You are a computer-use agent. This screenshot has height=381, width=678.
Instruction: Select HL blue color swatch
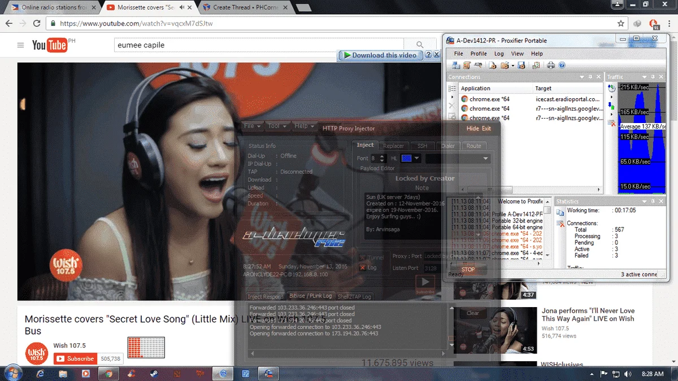pyautogui.click(x=407, y=159)
